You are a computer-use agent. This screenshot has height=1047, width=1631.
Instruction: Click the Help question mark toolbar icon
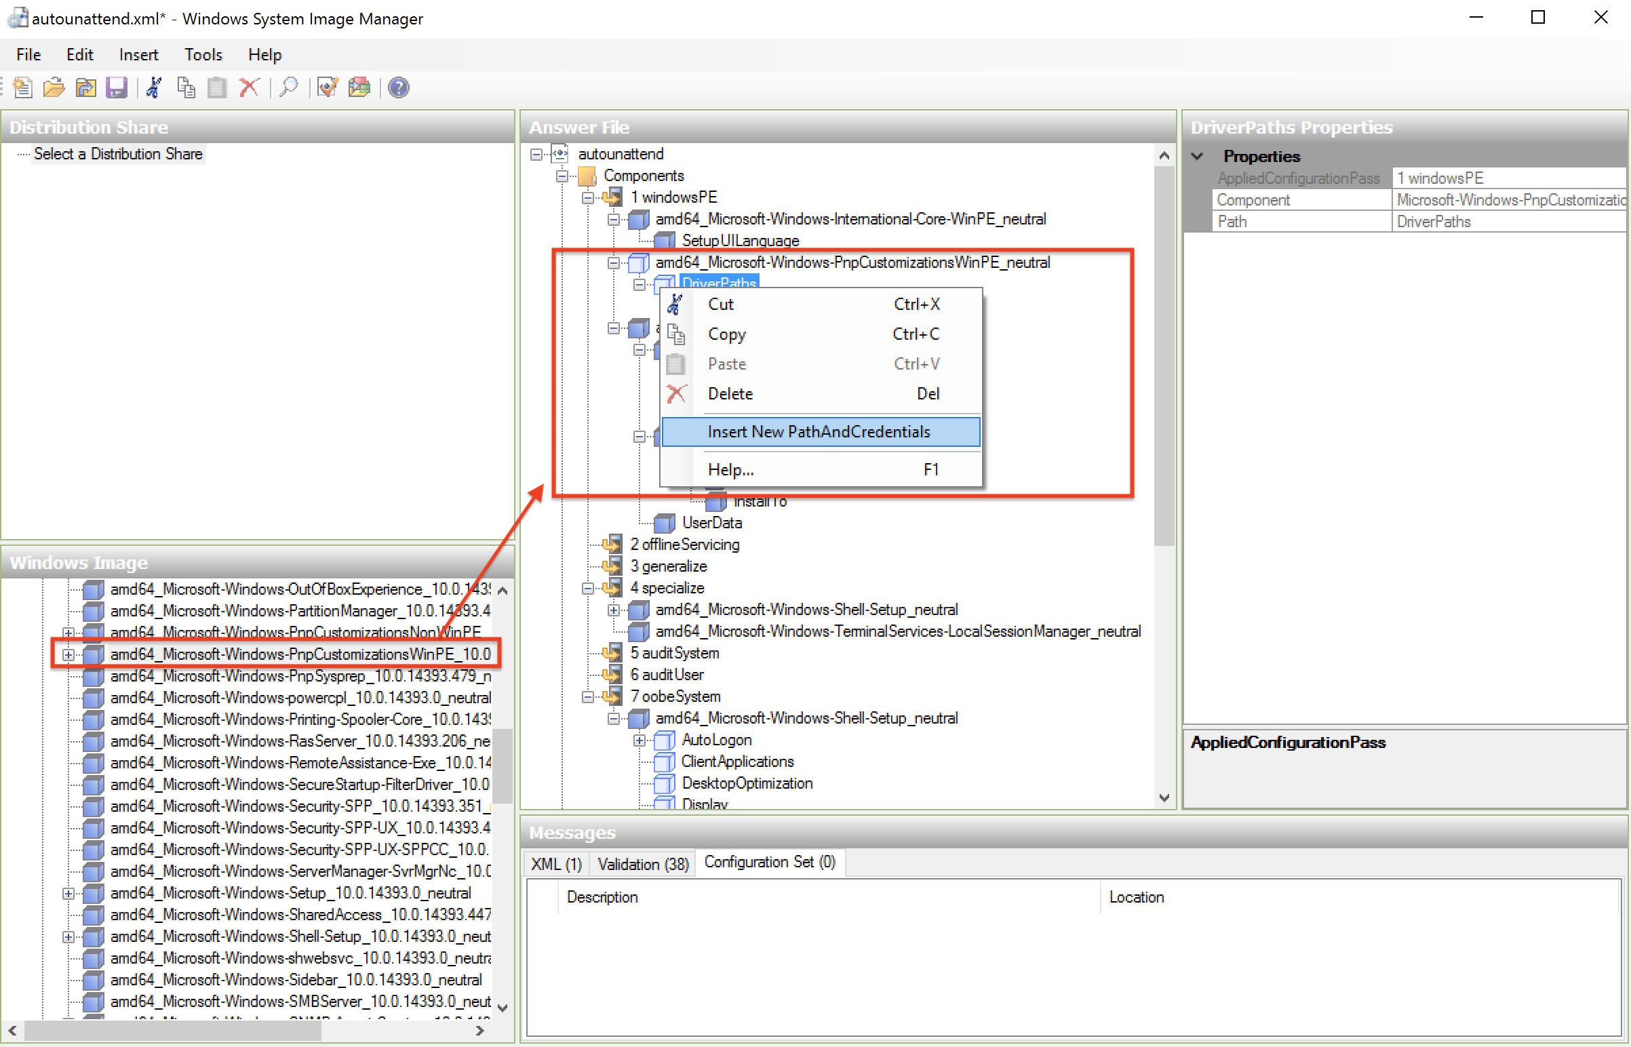point(399,87)
